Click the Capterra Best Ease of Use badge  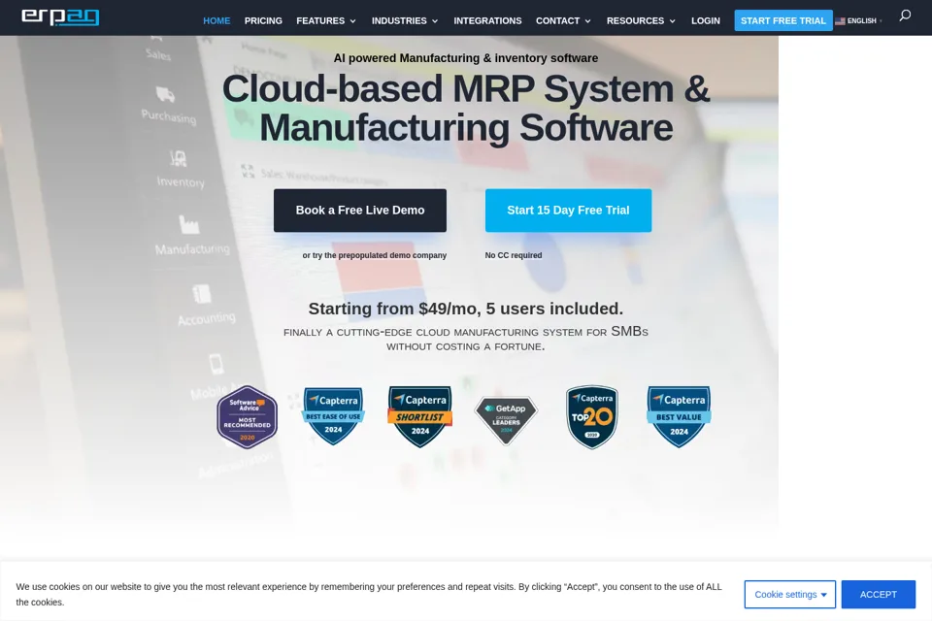point(333,416)
